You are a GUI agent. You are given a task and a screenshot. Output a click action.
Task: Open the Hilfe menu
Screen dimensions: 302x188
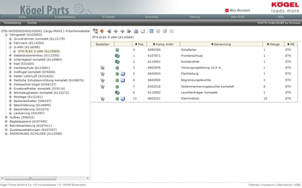click(x=281, y=17)
